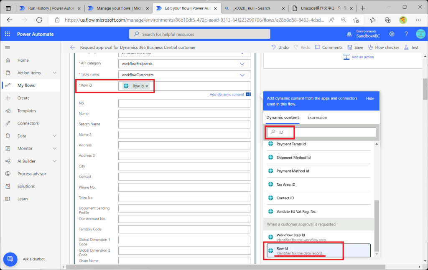The width and height of the screenshot is (428, 270).
Task: Select Shipment Method Id dynamic content
Action: 318,157
